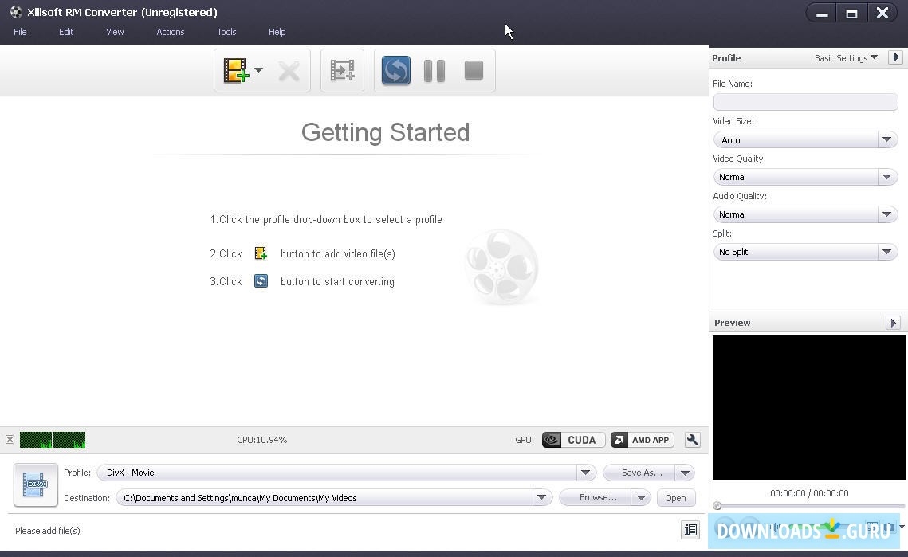The height and width of the screenshot is (557, 908).
Task: Click the DivX profile film icon
Action: point(36,484)
